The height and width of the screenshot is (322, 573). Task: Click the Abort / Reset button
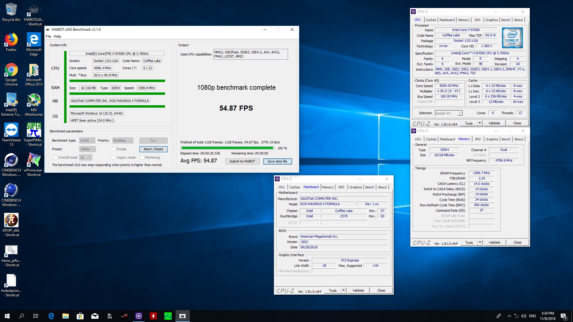coord(153,149)
